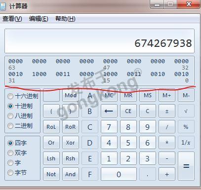Click the hex digit F key

(x=90, y=174)
